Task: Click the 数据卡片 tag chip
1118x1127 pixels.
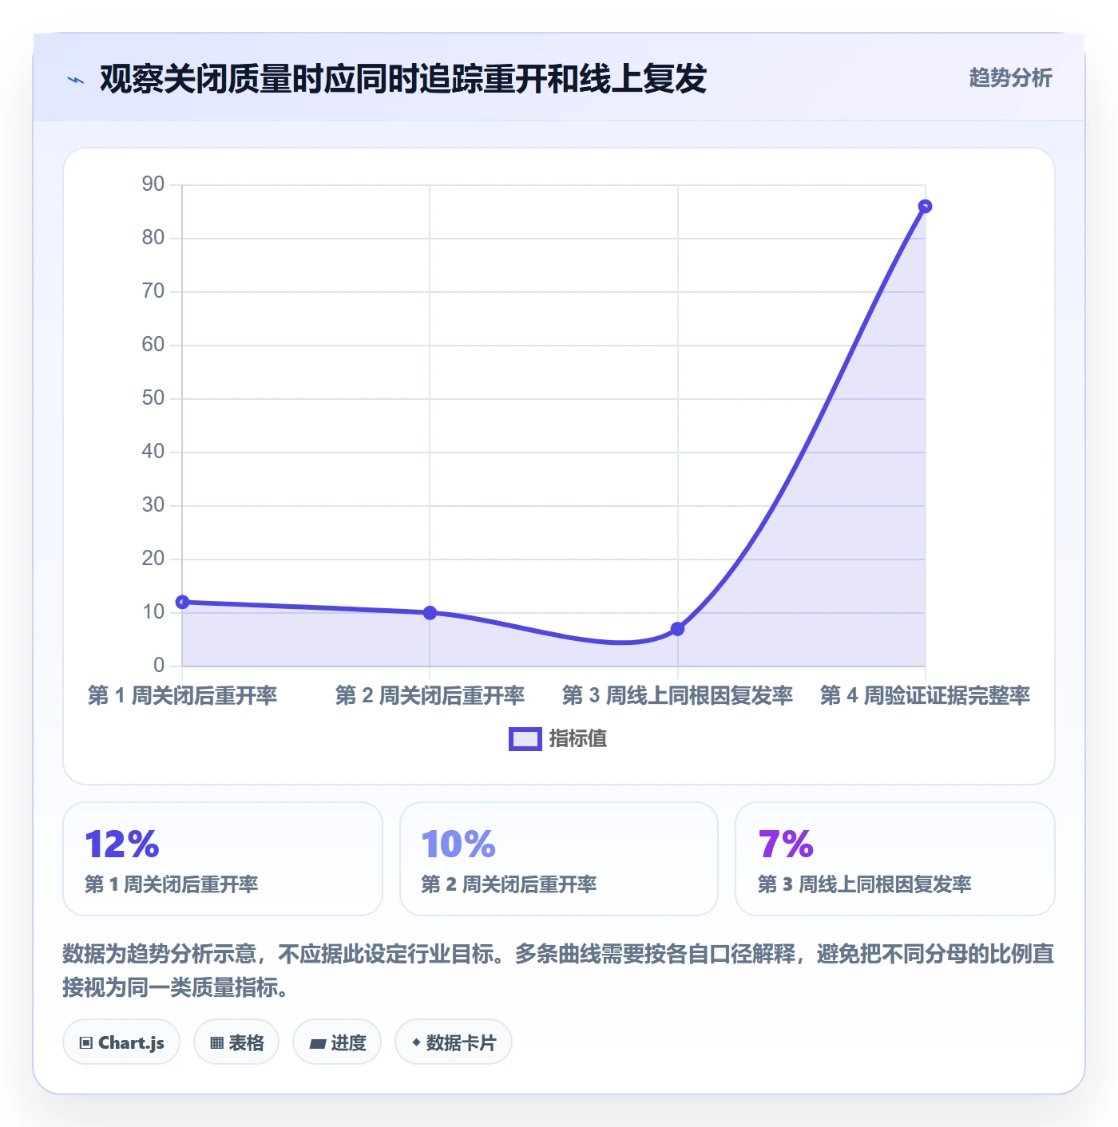Action: coord(454,1042)
